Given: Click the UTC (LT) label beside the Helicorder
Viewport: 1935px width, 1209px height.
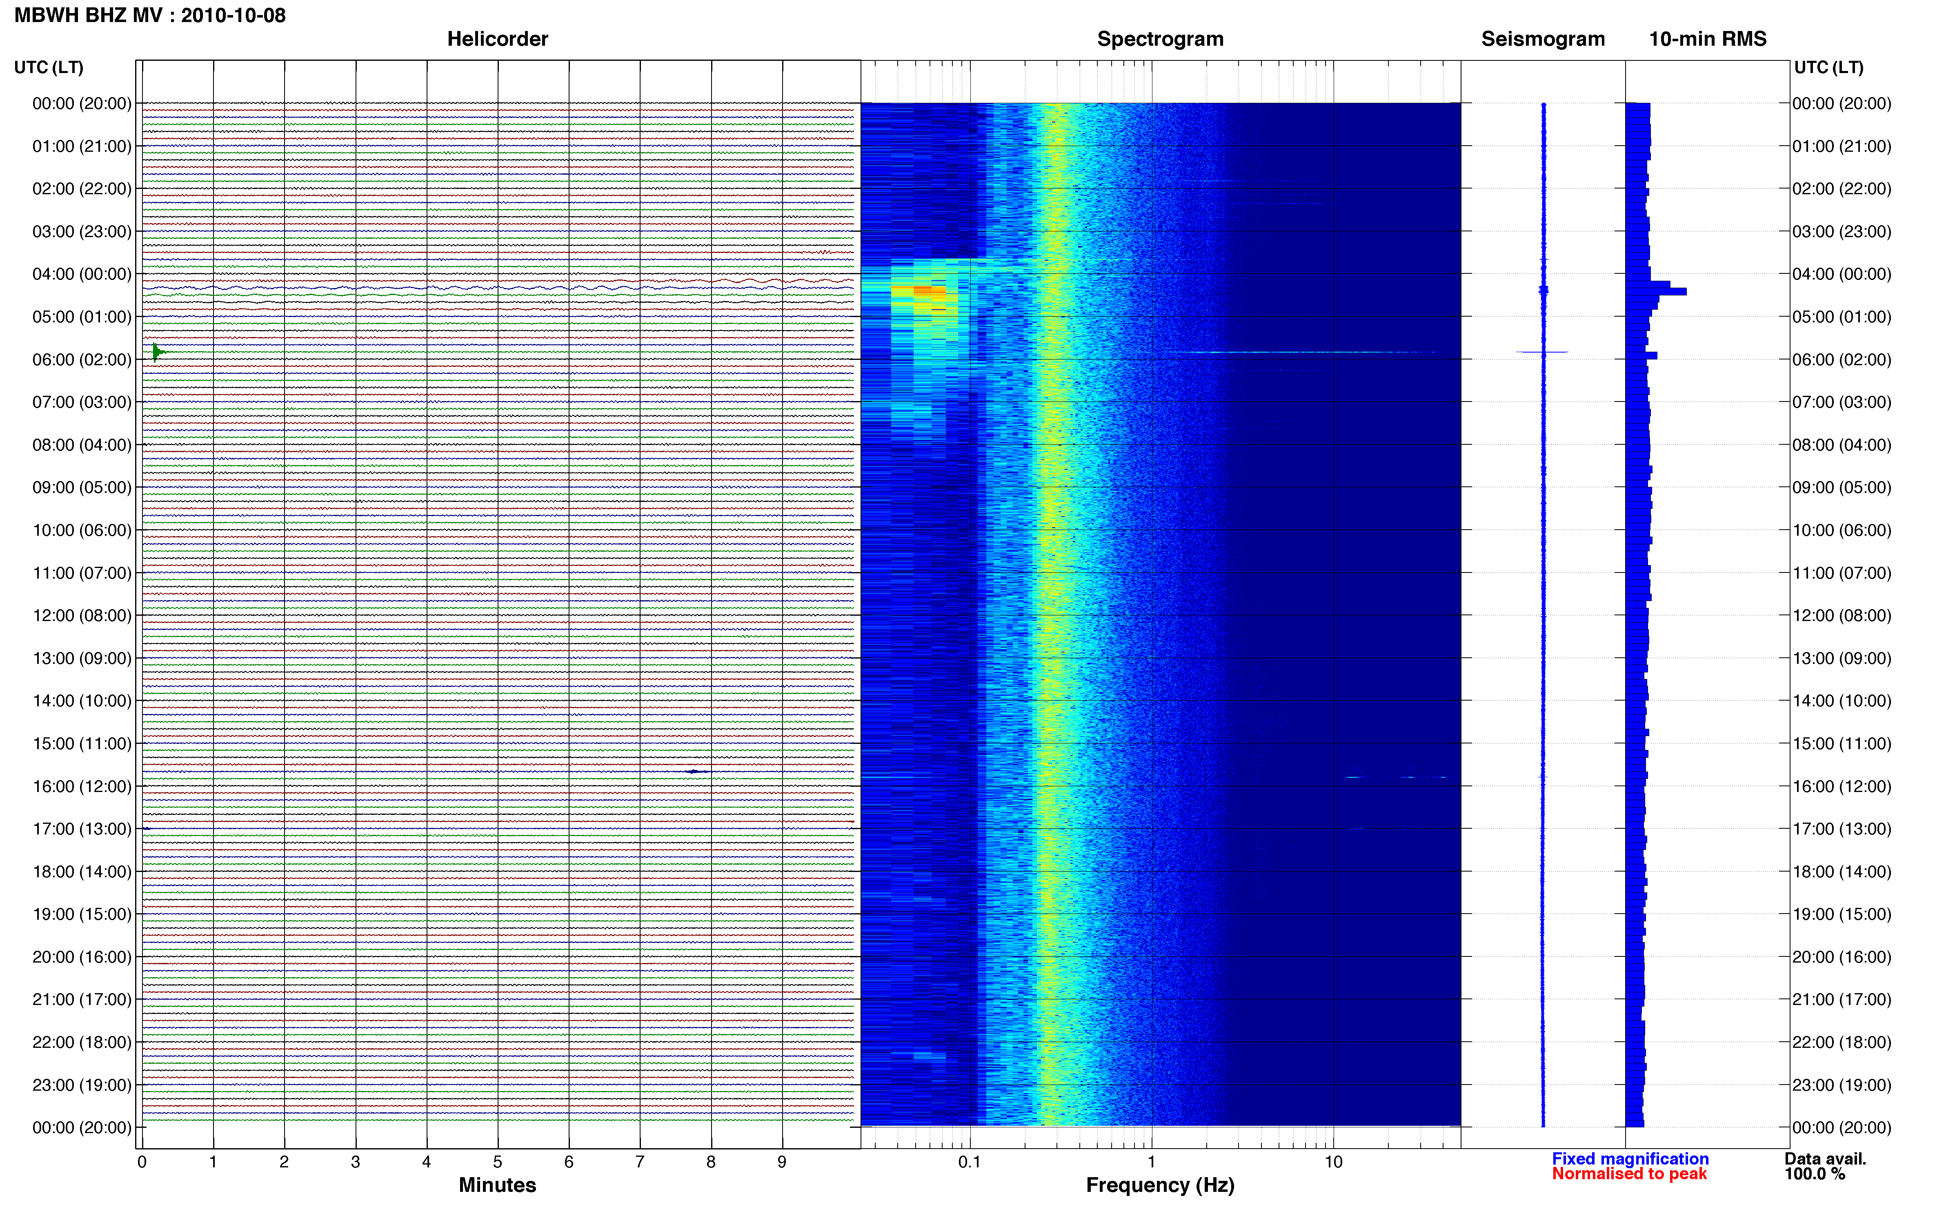Looking at the screenshot, I should 49,67.
